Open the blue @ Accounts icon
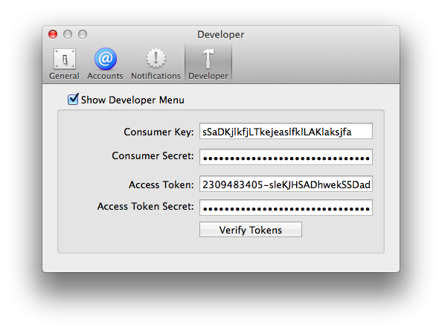Screen dimensions: 442x331 [106, 59]
